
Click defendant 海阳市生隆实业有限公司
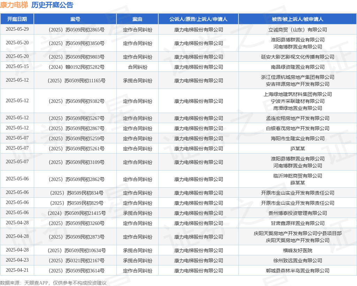[298, 138]
